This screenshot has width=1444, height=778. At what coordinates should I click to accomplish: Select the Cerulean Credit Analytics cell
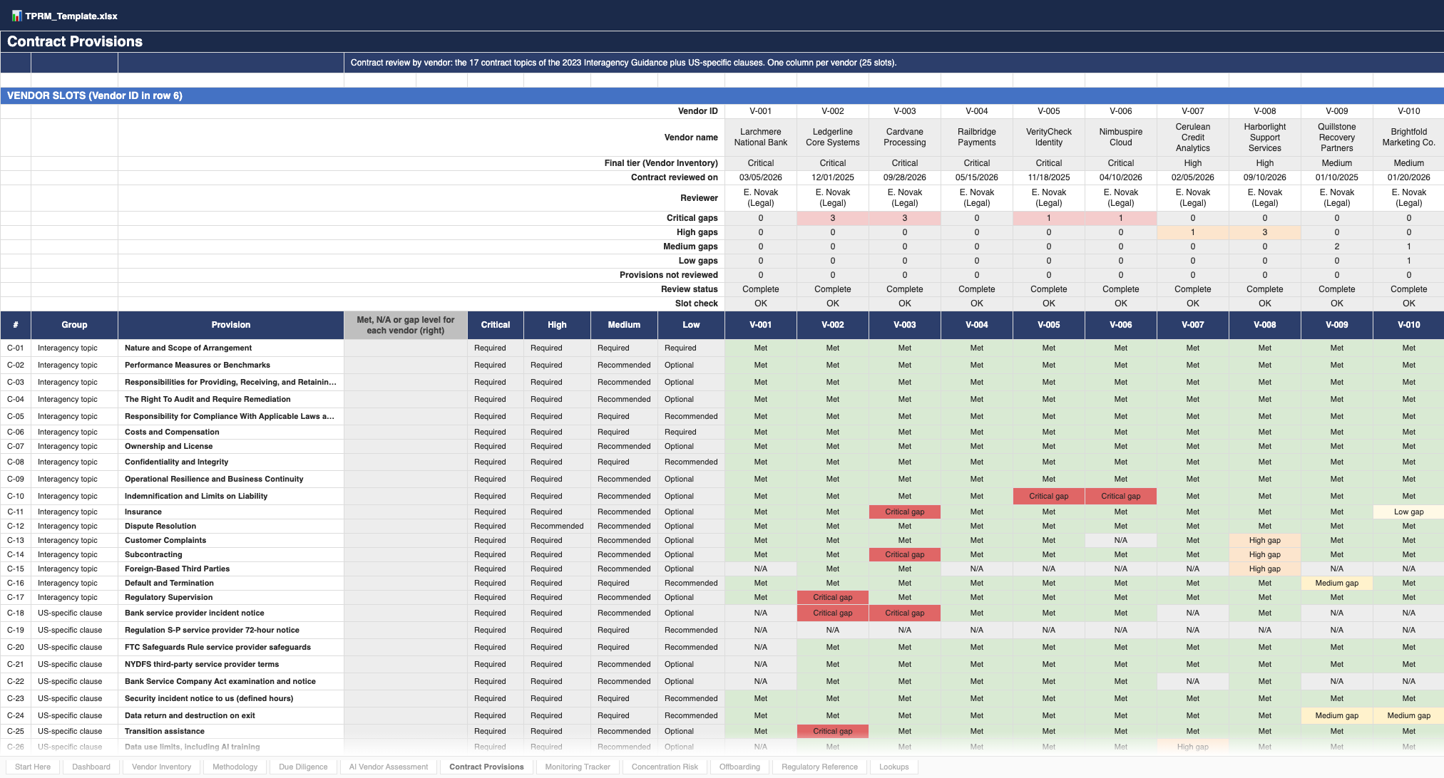pyautogui.click(x=1193, y=138)
